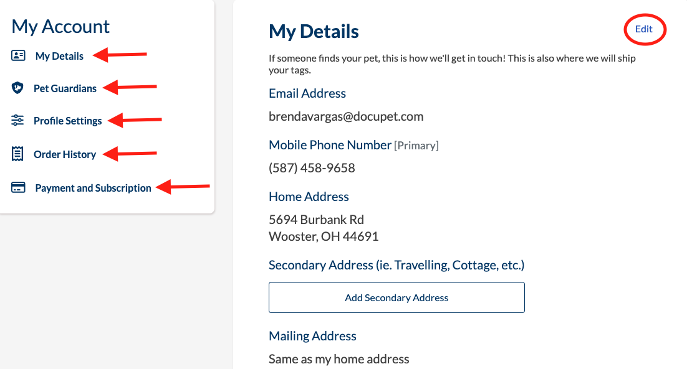
Task: Click the Email Address heading
Action: pos(307,93)
